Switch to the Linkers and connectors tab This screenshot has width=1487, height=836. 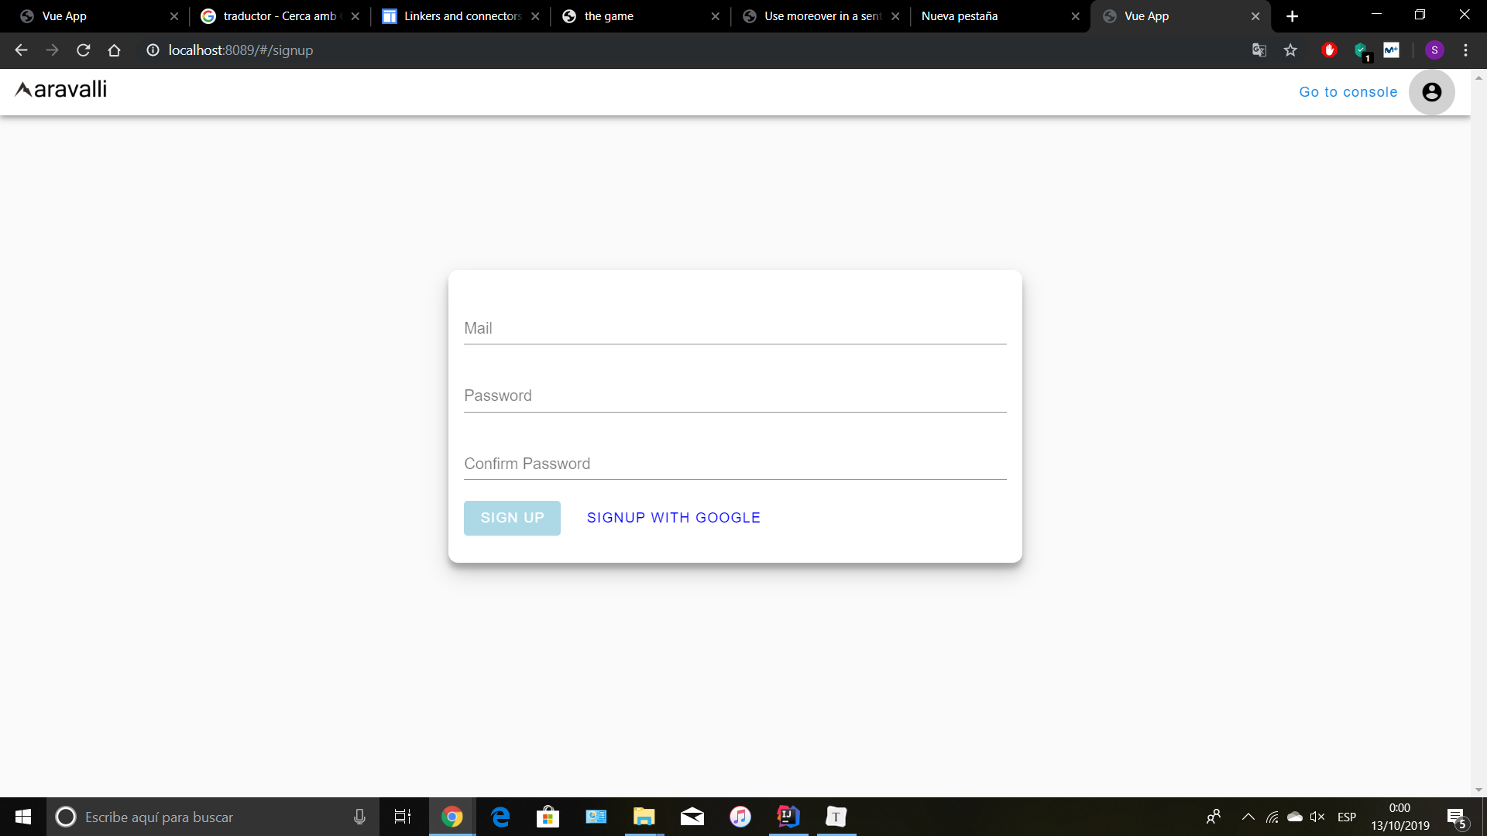pyautogui.click(x=462, y=16)
